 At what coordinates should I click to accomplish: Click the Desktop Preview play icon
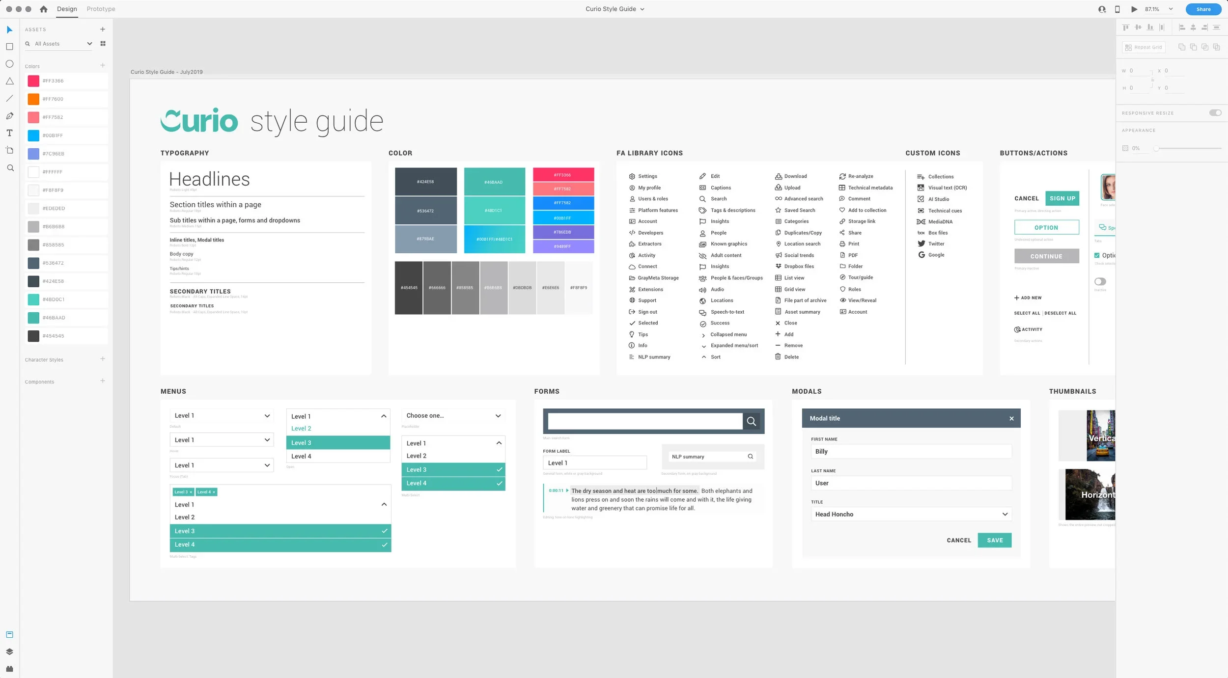tap(1134, 9)
